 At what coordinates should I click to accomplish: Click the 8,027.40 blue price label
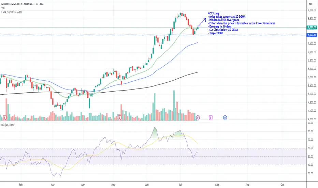(x=312, y=35)
